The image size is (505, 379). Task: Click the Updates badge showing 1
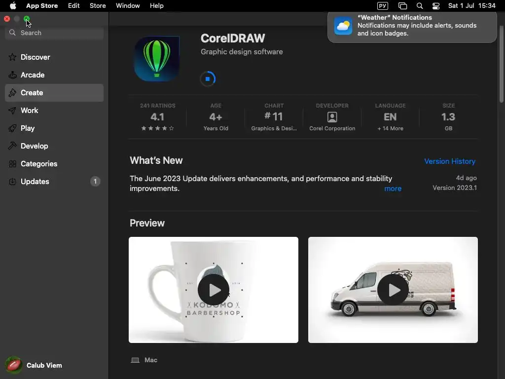click(x=95, y=182)
